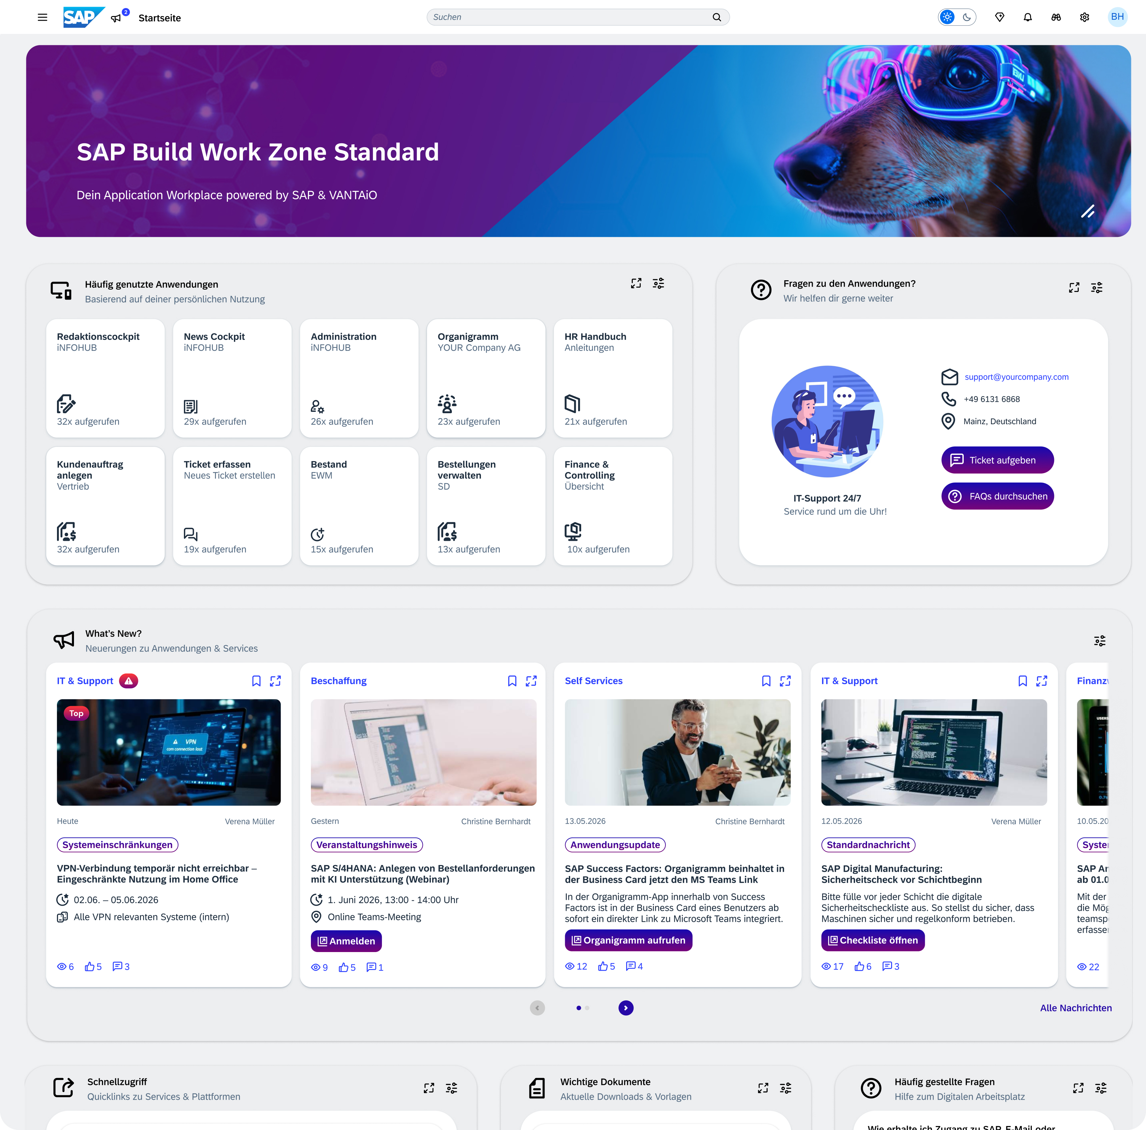Open Bestand EWM tile
Image resolution: width=1146 pixels, height=1130 pixels.
pos(360,506)
